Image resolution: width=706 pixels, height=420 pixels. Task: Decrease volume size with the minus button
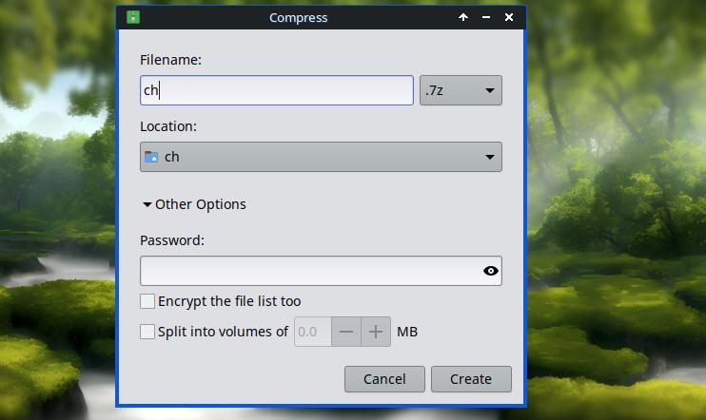pos(346,332)
